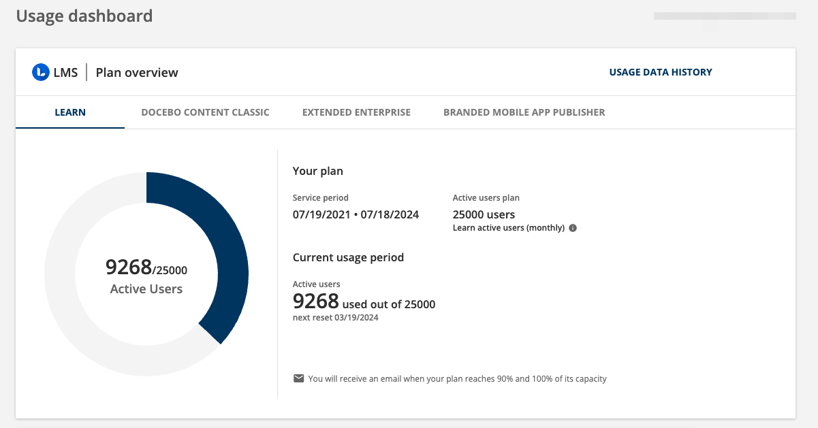The image size is (818, 428).
Task: Select the LEARN tab
Action: click(x=70, y=112)
